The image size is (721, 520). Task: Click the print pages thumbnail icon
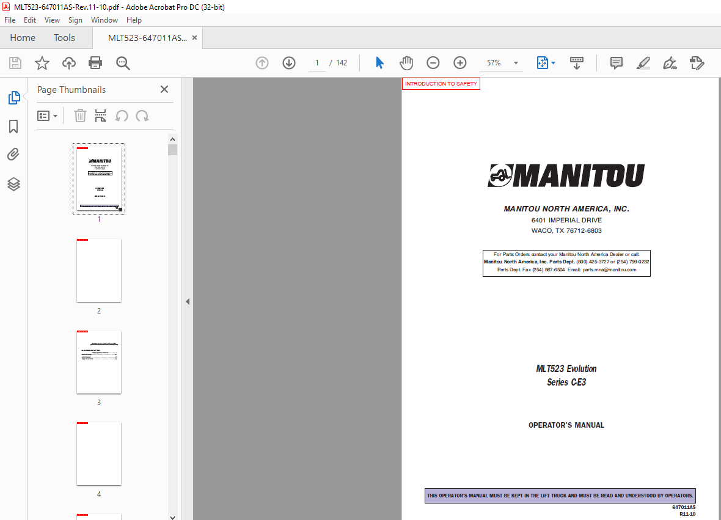tap(100, 116)
